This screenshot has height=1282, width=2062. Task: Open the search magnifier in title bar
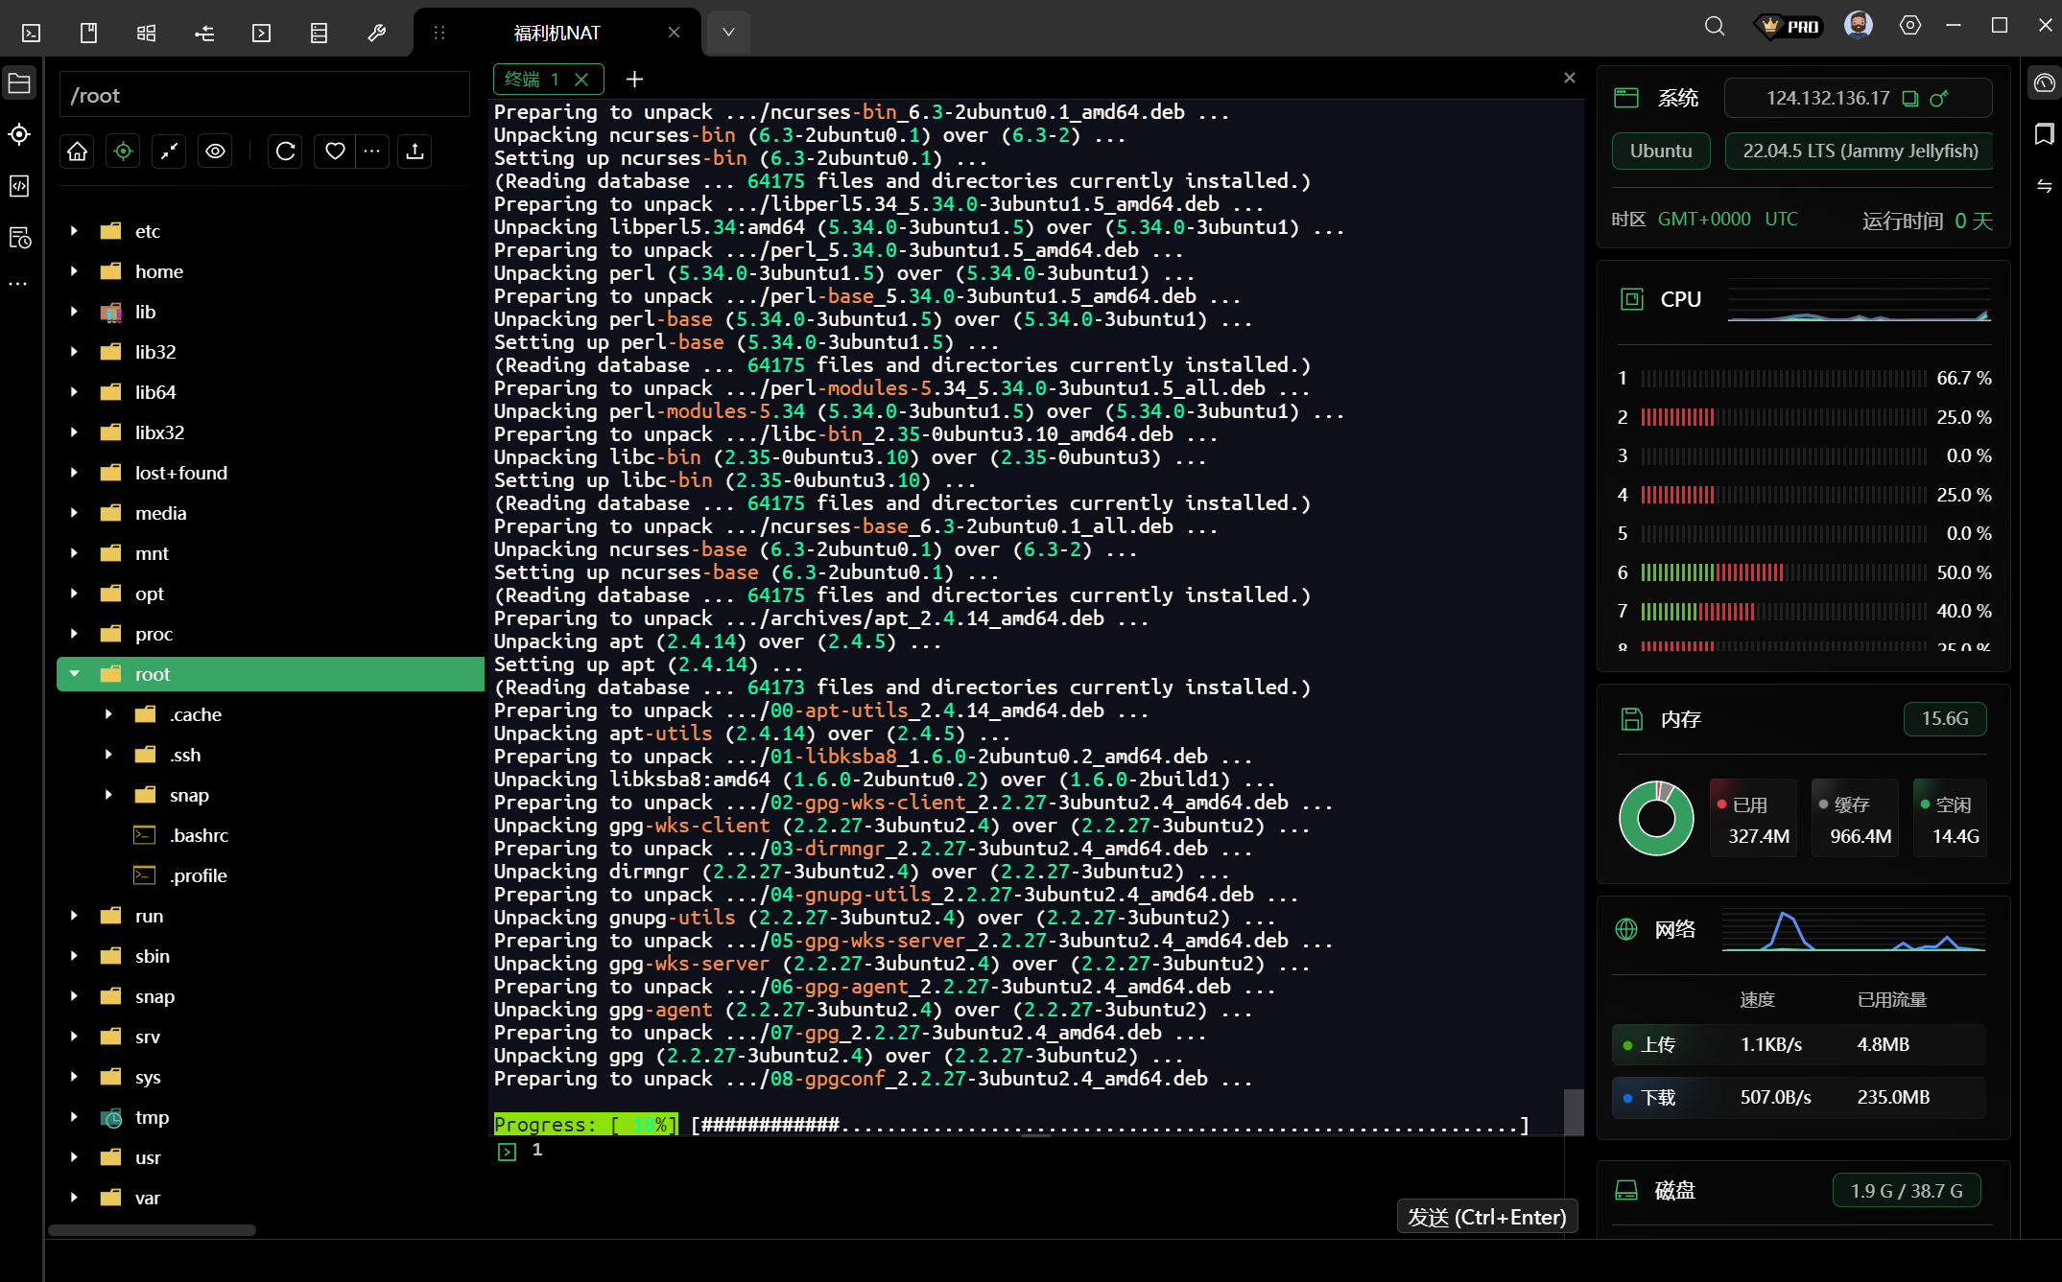tap(1714, 27)
